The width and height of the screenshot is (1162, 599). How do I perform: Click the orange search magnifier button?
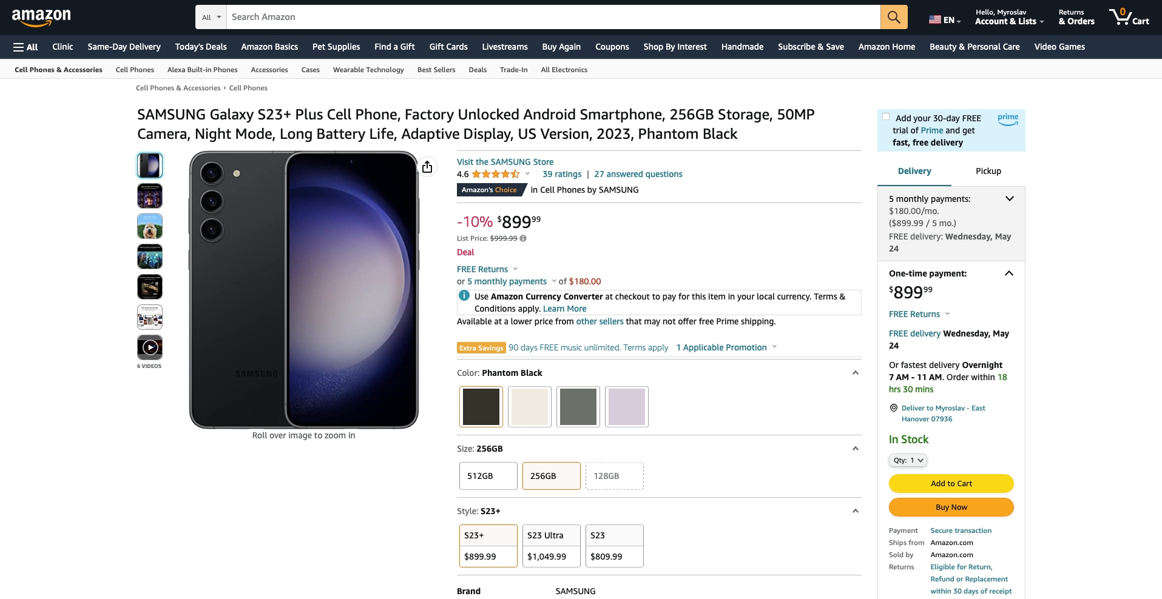893,17
